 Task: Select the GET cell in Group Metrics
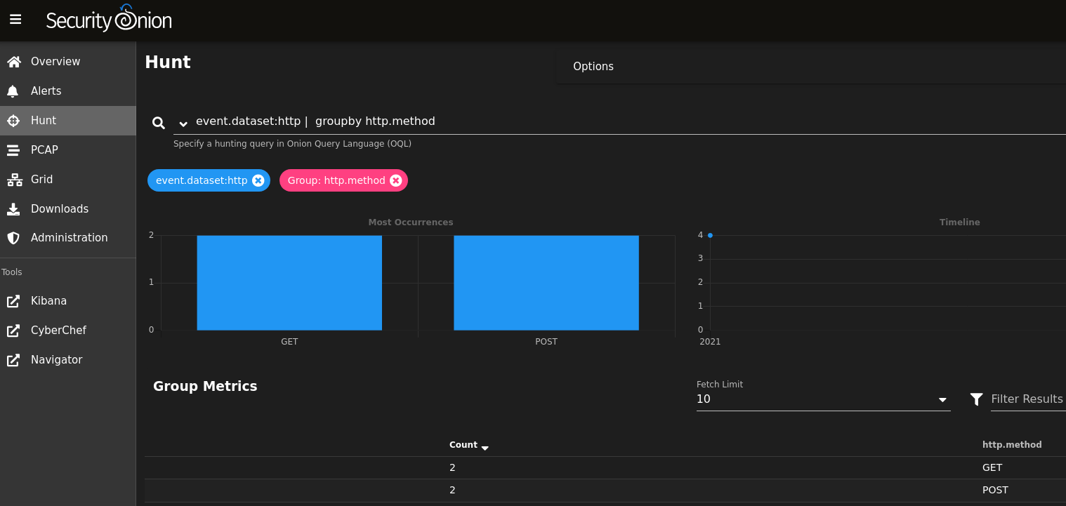(992, 467)
